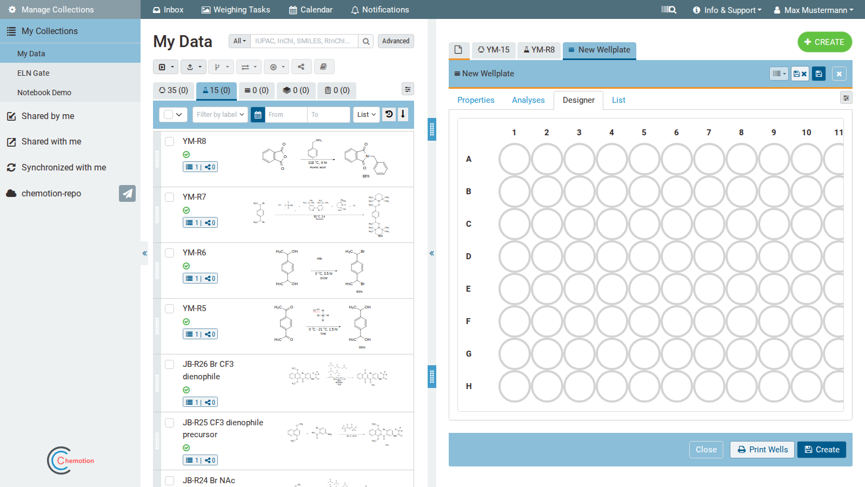Select well A1 in the wellplate designer
865x487 pixels.
(514, 159)
